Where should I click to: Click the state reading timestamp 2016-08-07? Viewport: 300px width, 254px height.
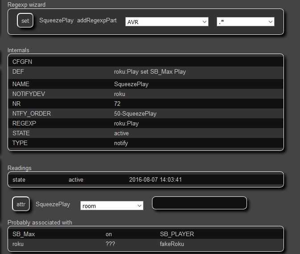(155, 180)
